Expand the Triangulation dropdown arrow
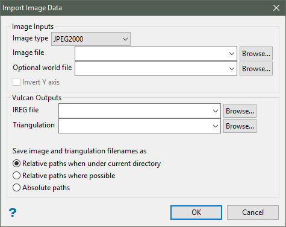This screenshot has height=227, width=286. (216, 126)
